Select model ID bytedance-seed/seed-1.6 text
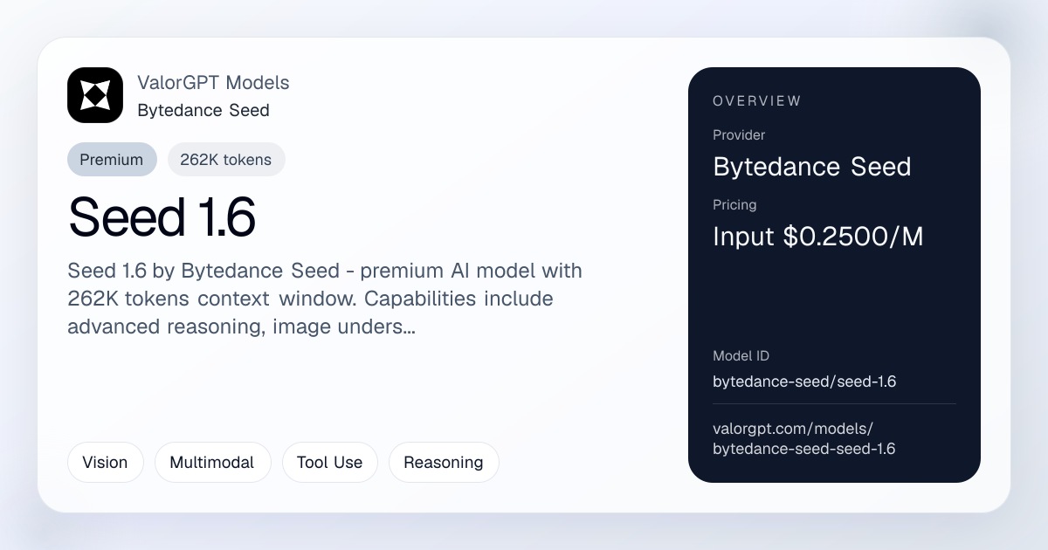Screen dimensions: 1048x550 pyautogui.click(x=804, y=382)
